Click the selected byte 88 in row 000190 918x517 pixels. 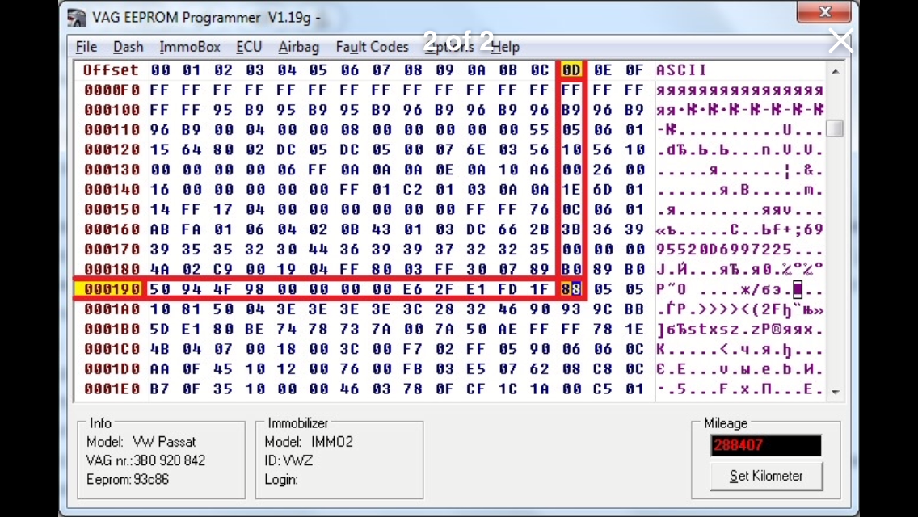(571, 289)
